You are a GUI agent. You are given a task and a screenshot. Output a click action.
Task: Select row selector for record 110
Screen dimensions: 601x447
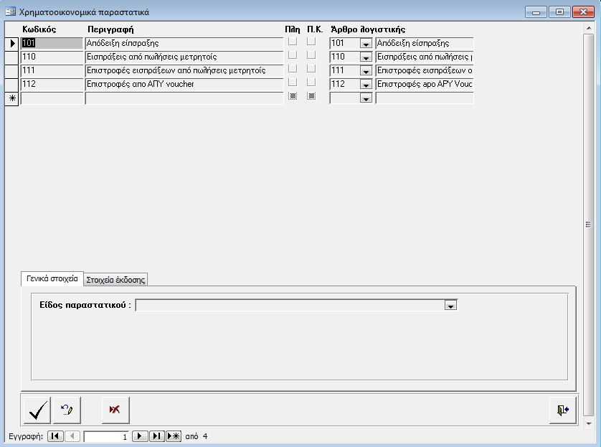[11, 57]
